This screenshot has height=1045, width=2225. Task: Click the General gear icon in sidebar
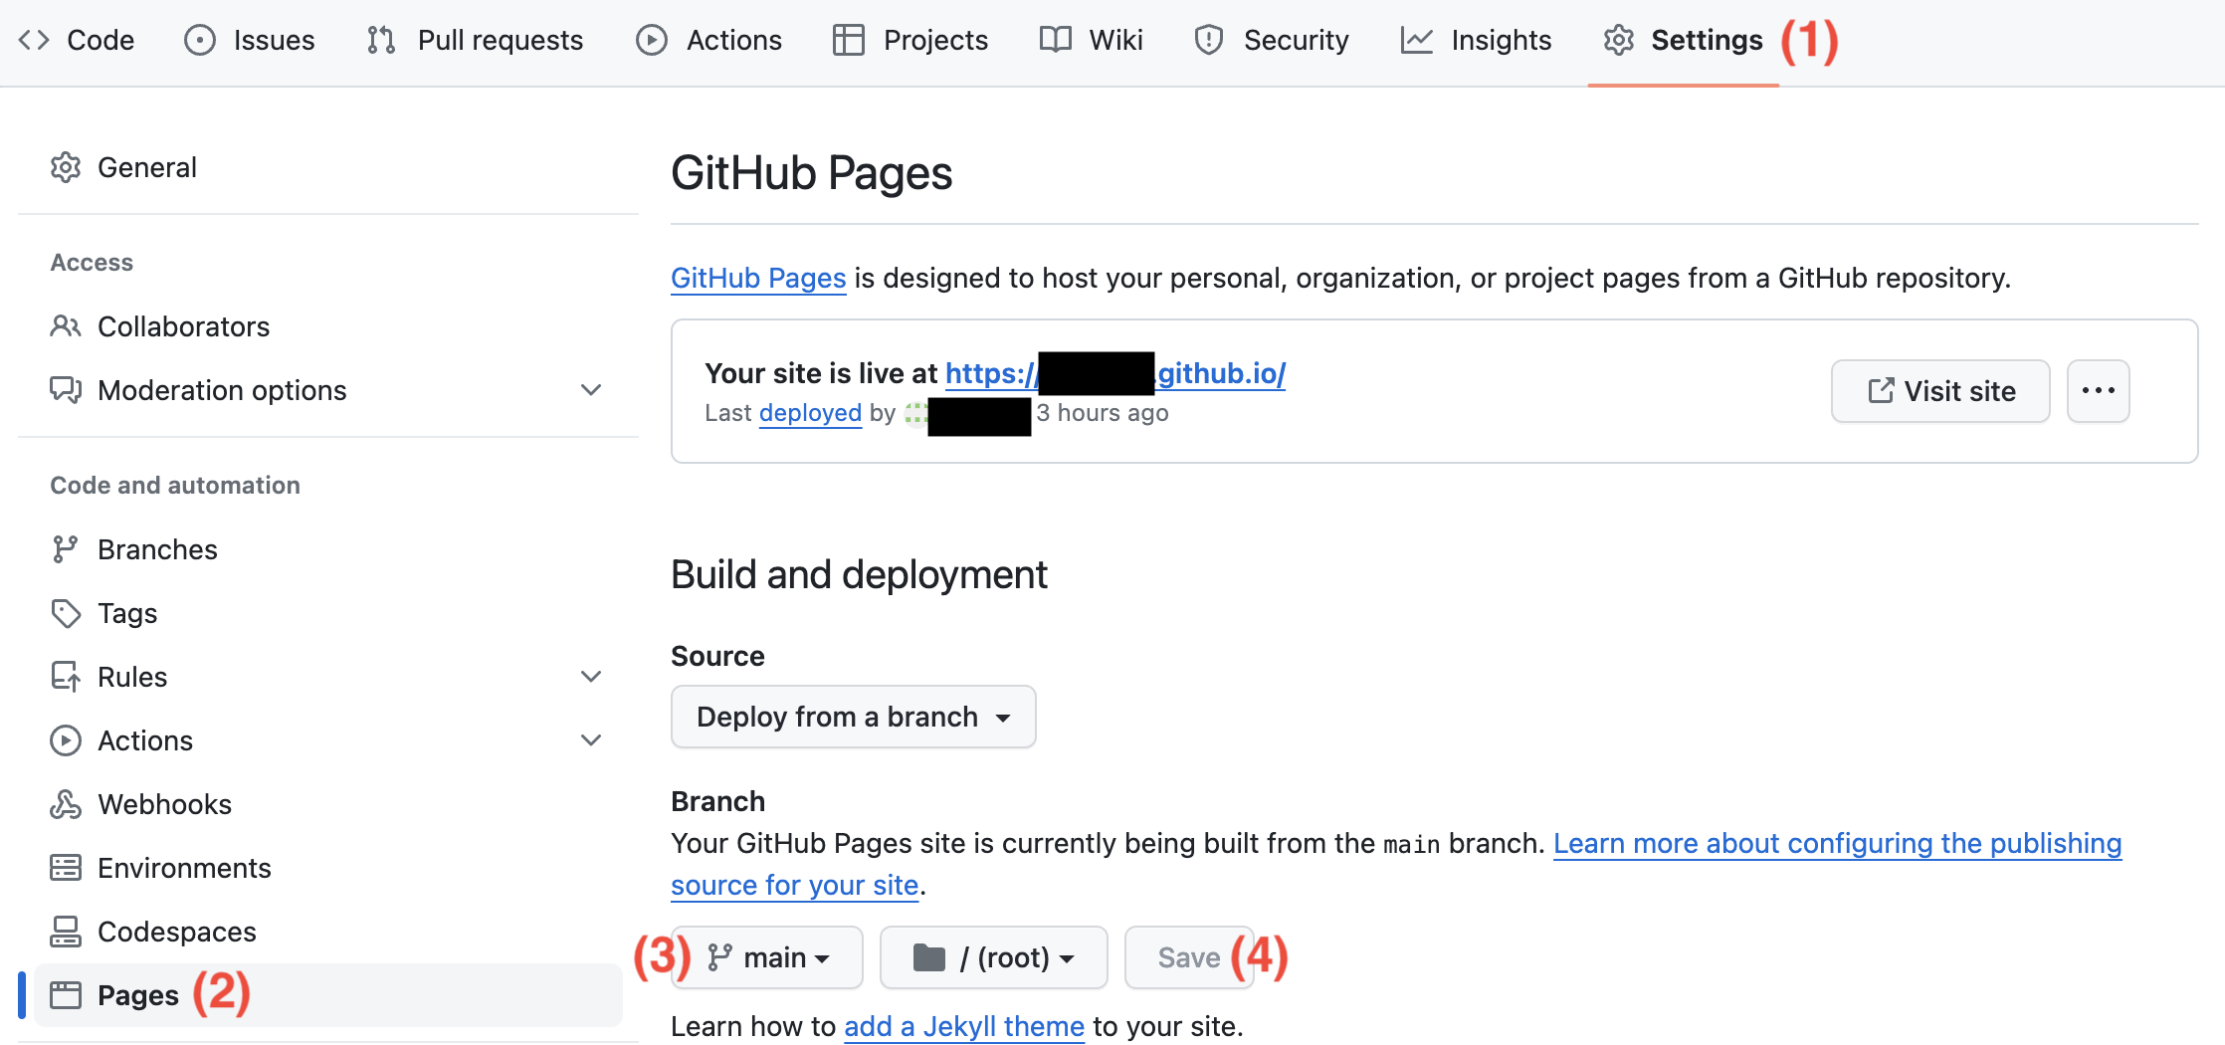click(x=66, y=167)
